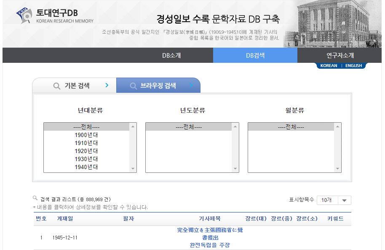Click the magnifier icon on 브라우징 검색 tab

(133, 86)
